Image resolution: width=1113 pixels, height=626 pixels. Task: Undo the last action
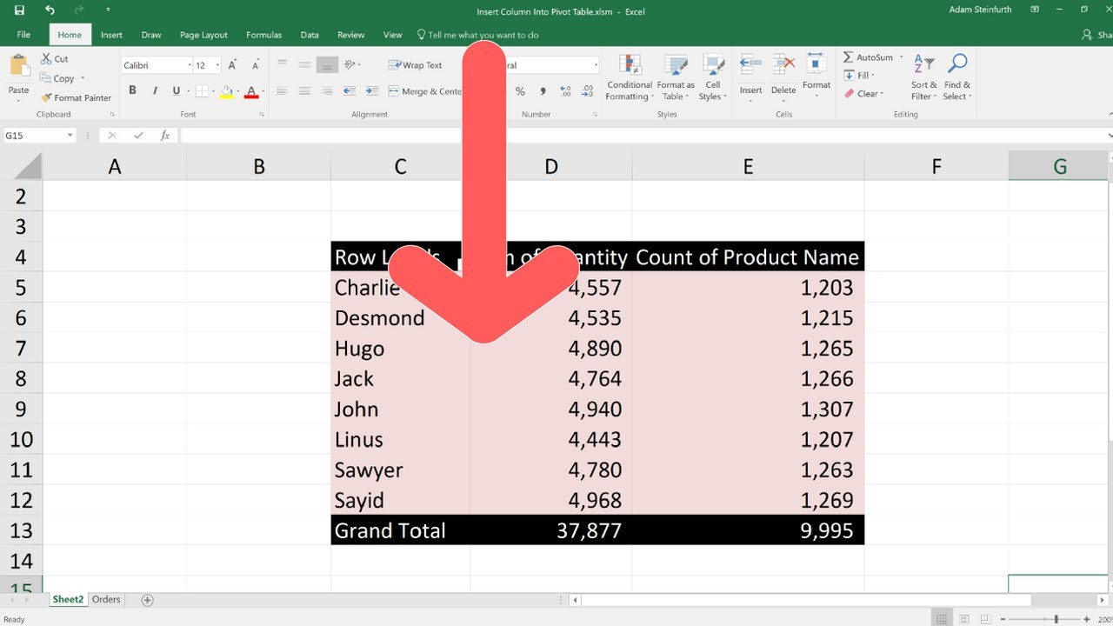point(50,10)
